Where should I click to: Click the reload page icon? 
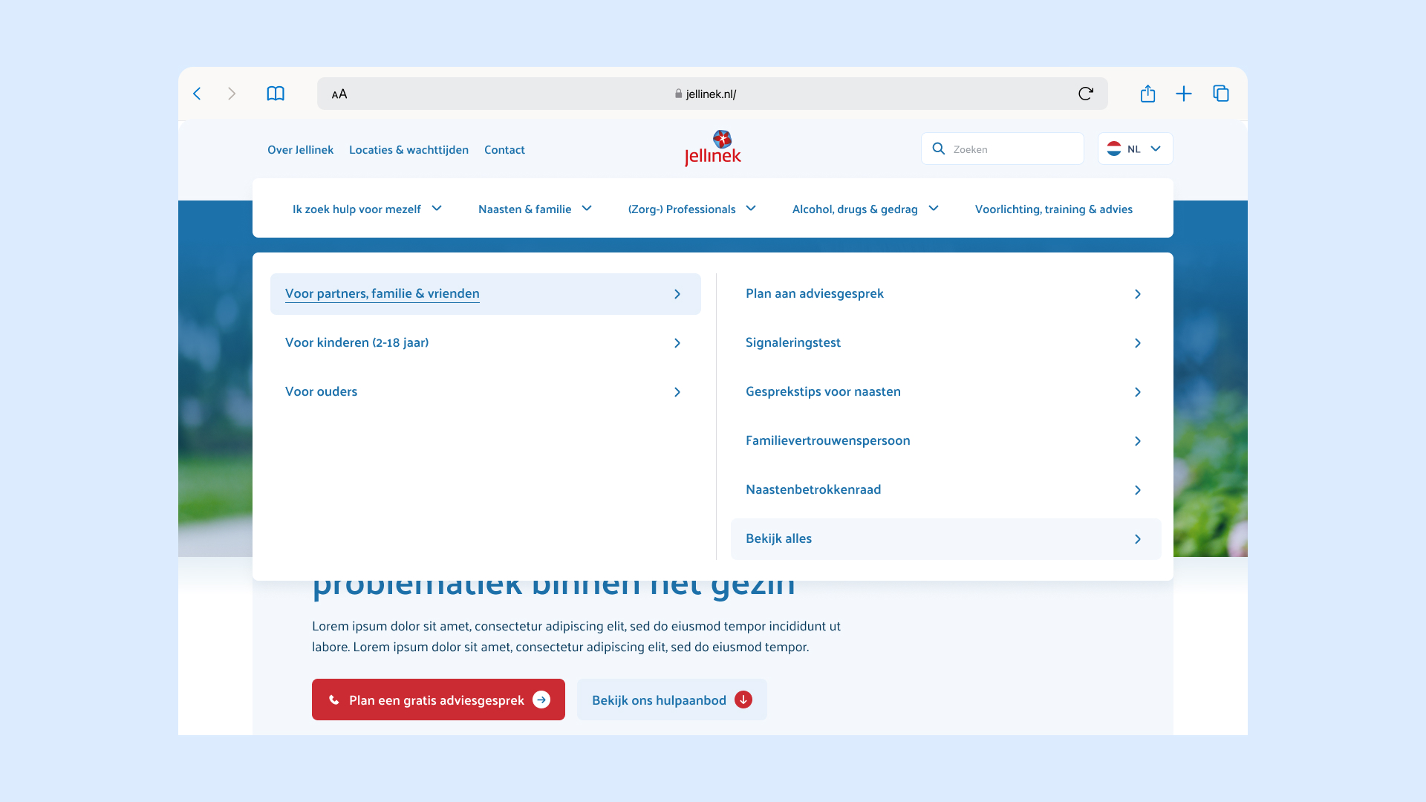(1085, 94)
